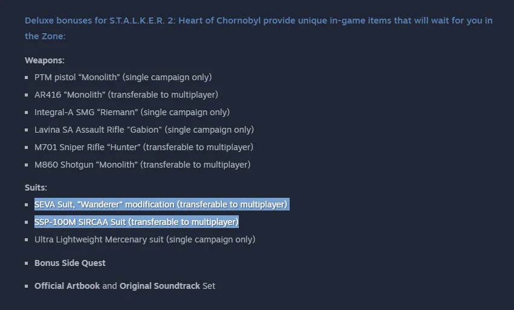
Task: Click bullet marker beside SEVA Suit
Action: (26, 204)
